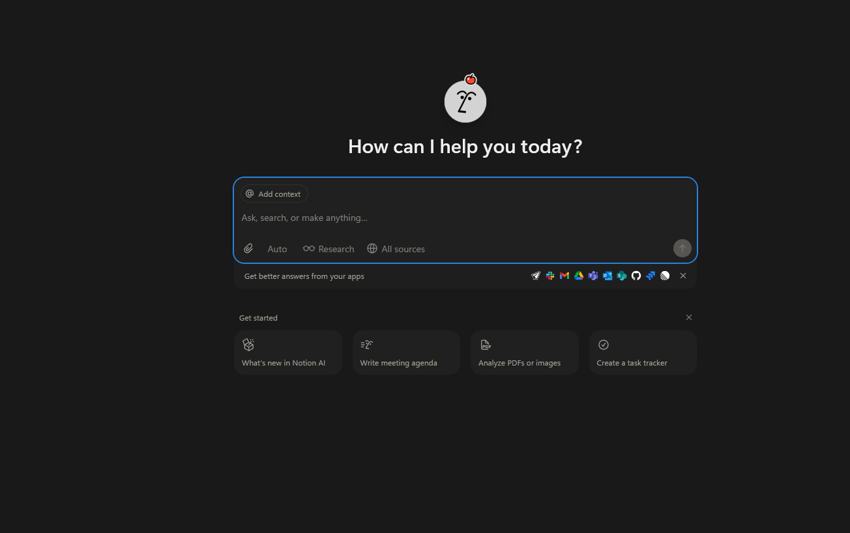
Task: Click the Linear app icon
Action: 665,276
